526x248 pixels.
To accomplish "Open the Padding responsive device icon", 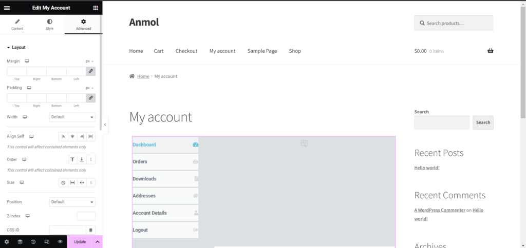I will point(29,88).
